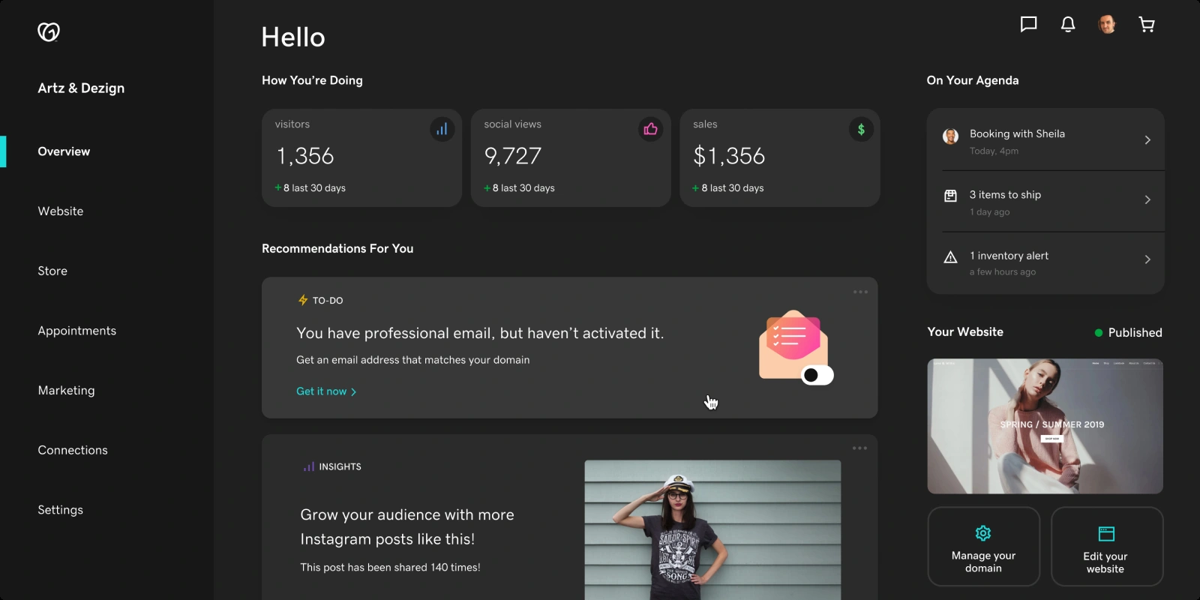Click the website preview thumbnail
The width and height of the screenshot is (1200, 600).
[1045, 426]
